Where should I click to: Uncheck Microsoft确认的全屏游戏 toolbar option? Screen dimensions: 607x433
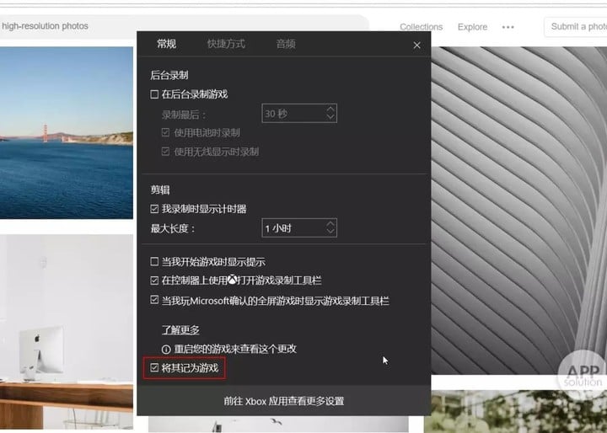tap(154, 300)
